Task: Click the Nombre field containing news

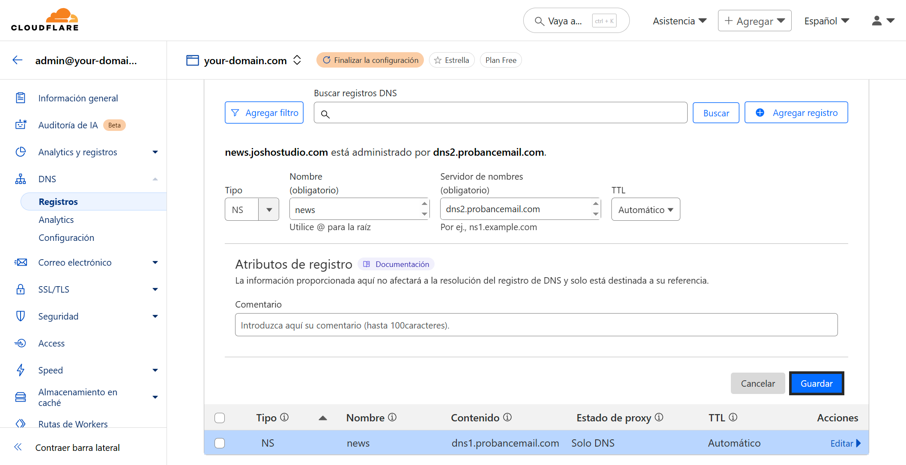Action: [360, 209]
